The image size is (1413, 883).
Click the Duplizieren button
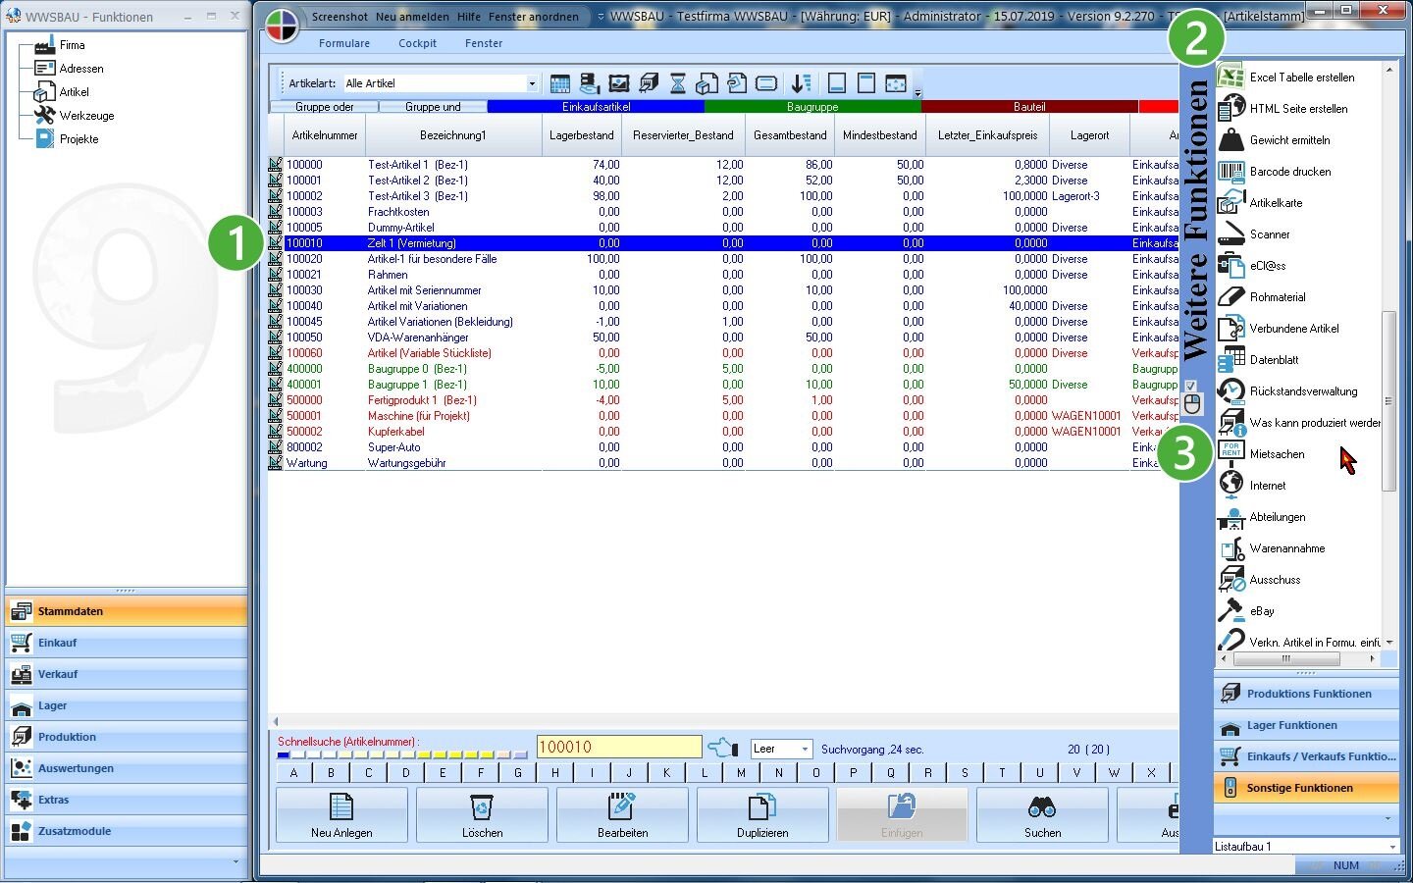[x=762, y=814]
